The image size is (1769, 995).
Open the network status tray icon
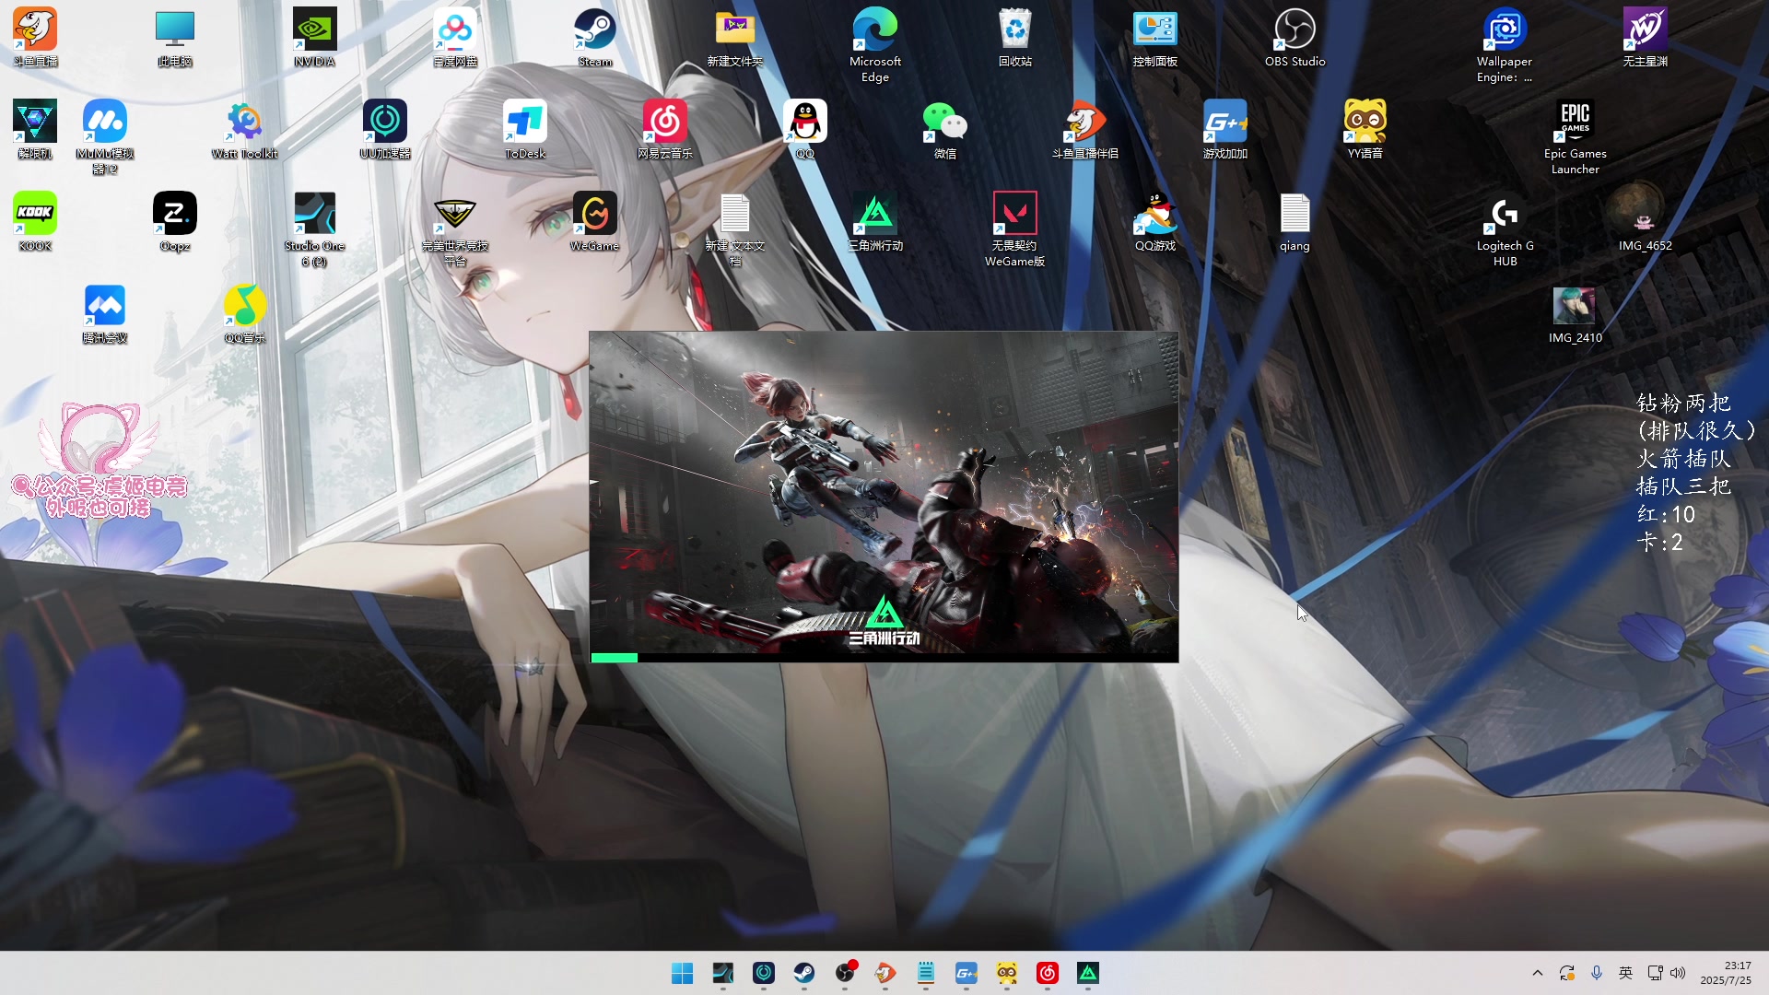(x=1656, y=973)
